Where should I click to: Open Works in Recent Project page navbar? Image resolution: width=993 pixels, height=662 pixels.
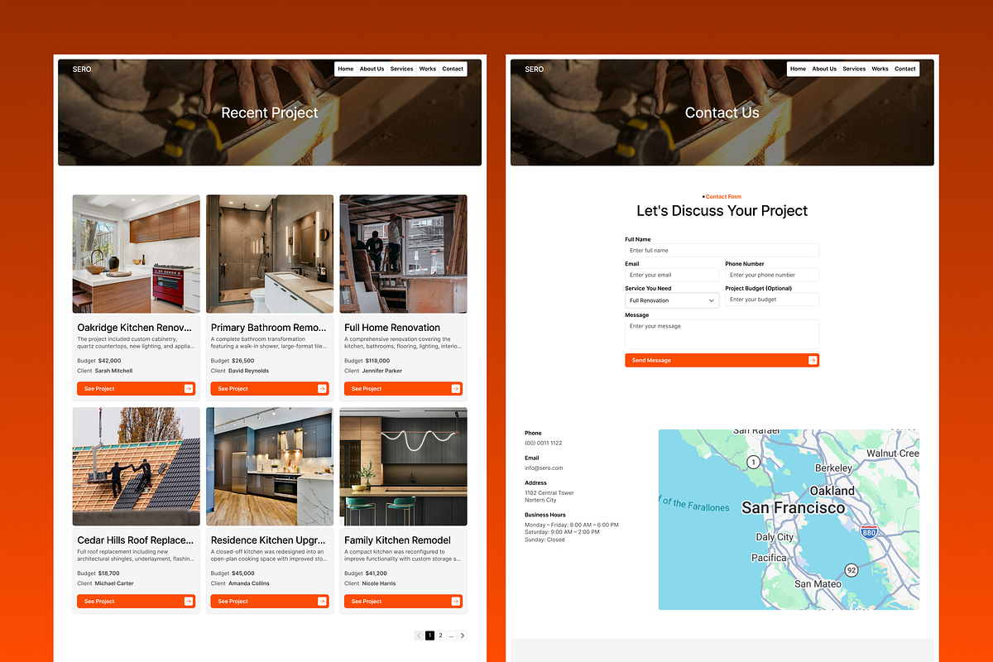click(x=427, y=70)
